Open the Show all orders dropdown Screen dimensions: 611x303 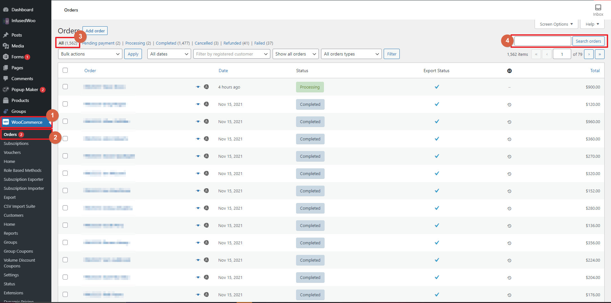pyautogui.click(x=296, y=54)
